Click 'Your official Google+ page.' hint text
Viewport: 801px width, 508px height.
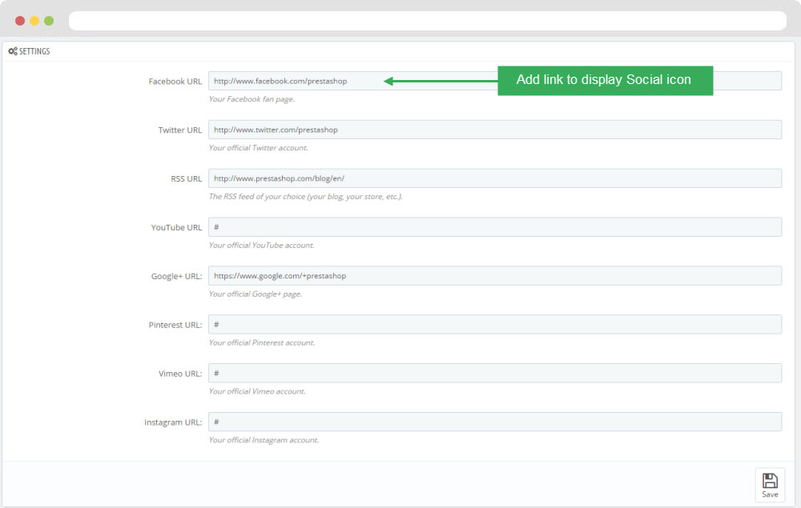[256, 294]
